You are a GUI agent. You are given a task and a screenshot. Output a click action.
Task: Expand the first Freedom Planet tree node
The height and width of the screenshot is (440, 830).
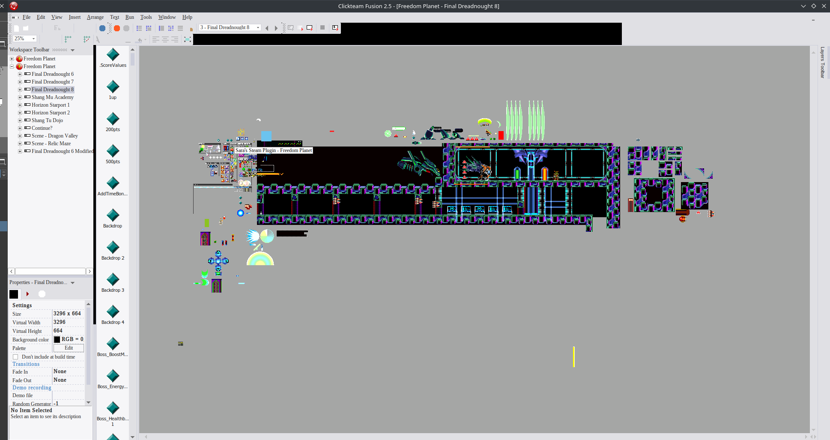(12, 59)
